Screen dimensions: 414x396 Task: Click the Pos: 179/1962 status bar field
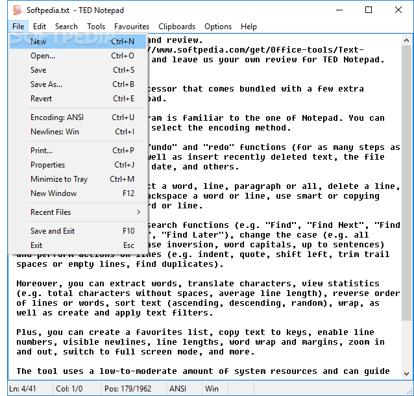134,389
